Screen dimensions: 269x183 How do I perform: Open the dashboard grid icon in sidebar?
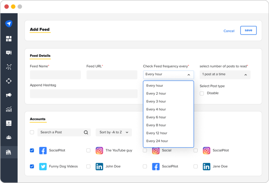coord(9,39)
